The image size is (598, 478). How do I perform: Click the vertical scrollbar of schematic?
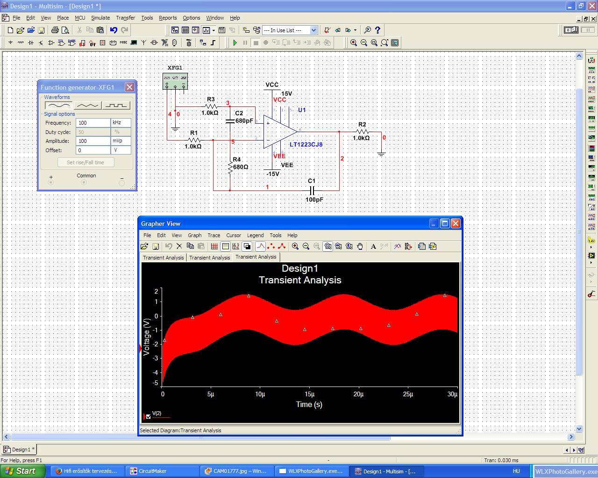pyautogui.click(x=579, y=232)
